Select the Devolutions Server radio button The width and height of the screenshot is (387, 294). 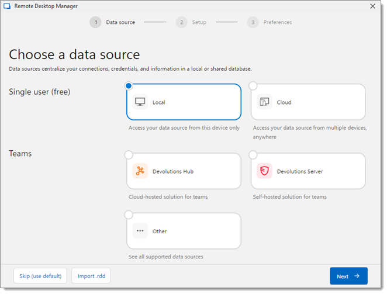[253, 155]
